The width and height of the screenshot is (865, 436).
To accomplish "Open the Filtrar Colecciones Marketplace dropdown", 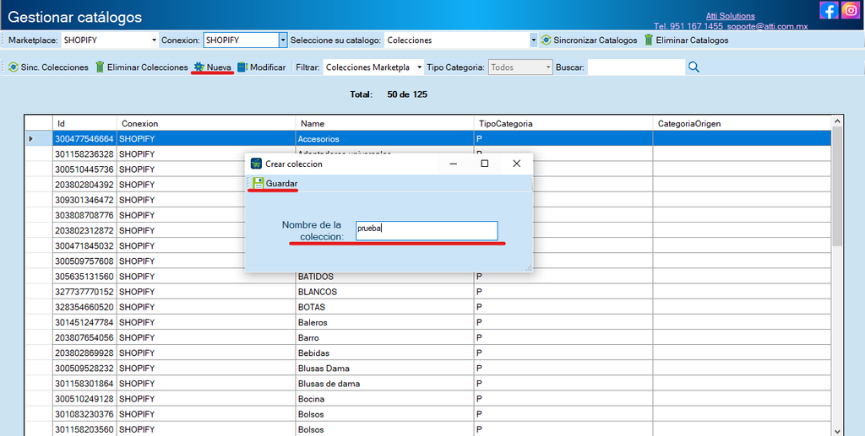I will click(419, 67).
